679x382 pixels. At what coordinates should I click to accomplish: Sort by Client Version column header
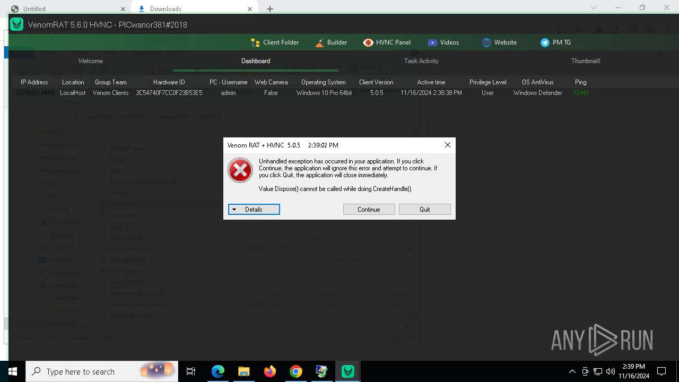(376, 82)
